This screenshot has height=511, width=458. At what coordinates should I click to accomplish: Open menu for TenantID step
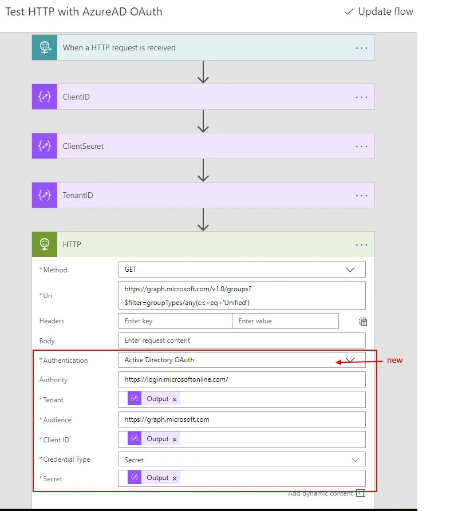(361, 196)
